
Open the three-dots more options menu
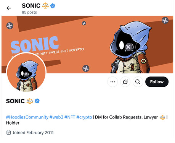112,82
